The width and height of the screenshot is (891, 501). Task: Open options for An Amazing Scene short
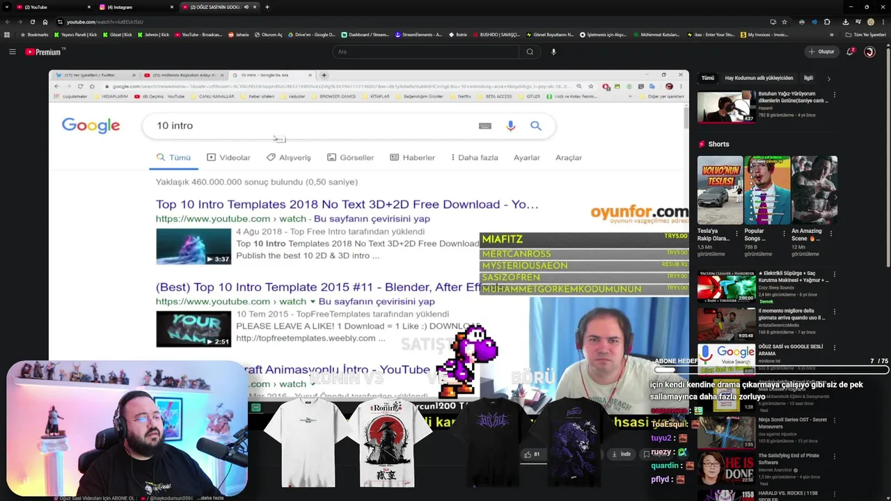tap(830, 234)
